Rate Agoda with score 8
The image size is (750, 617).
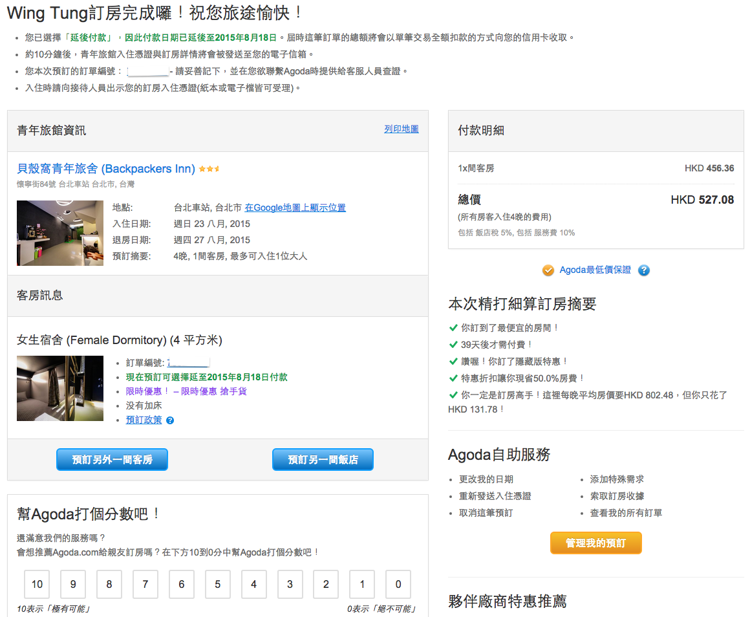[x=109, y=584]
